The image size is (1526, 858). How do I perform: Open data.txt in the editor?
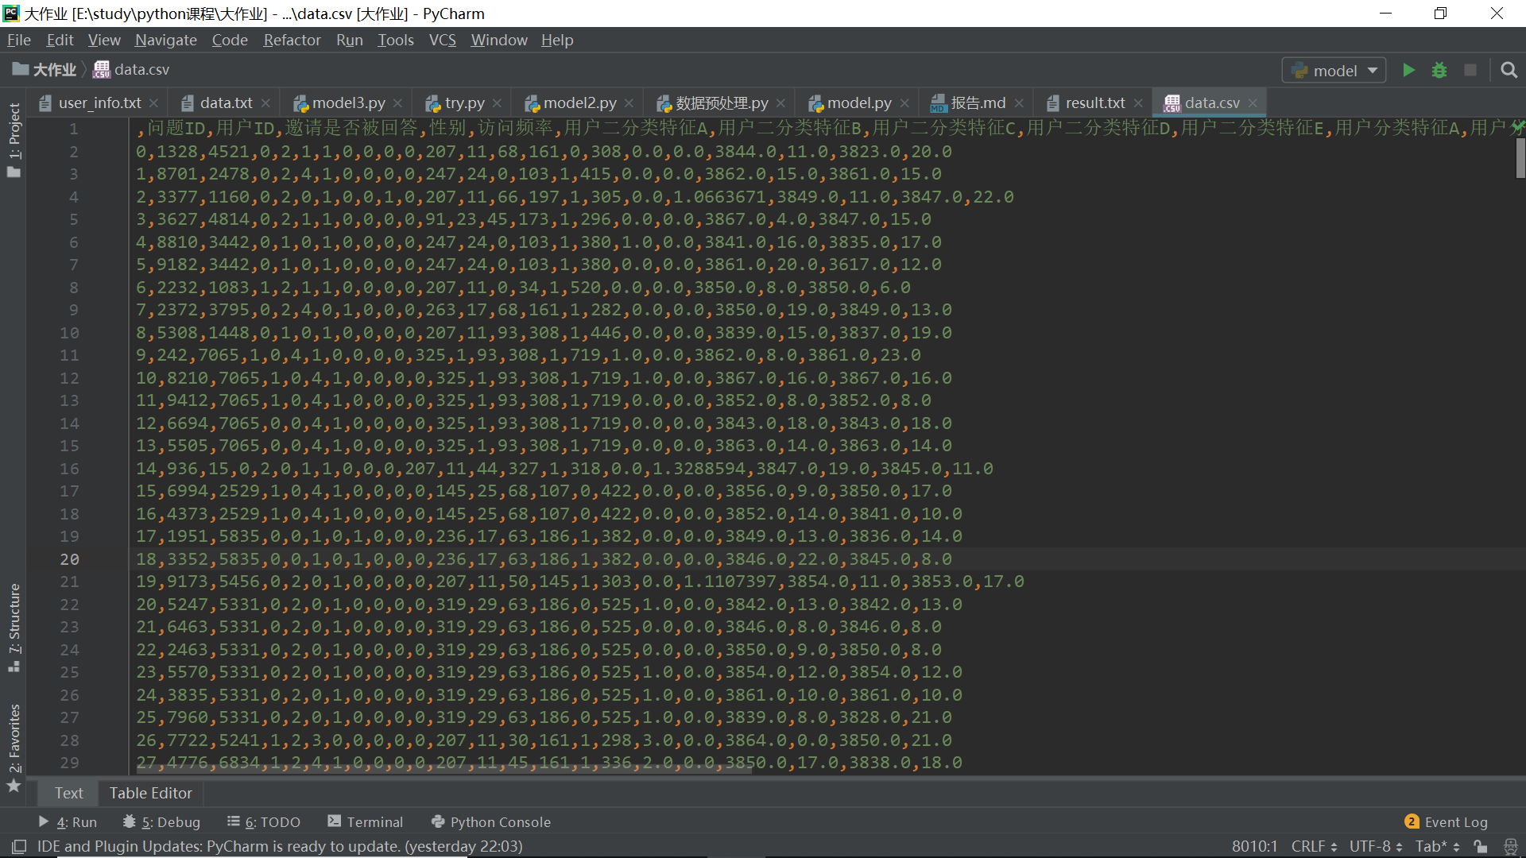coord(225,102)
